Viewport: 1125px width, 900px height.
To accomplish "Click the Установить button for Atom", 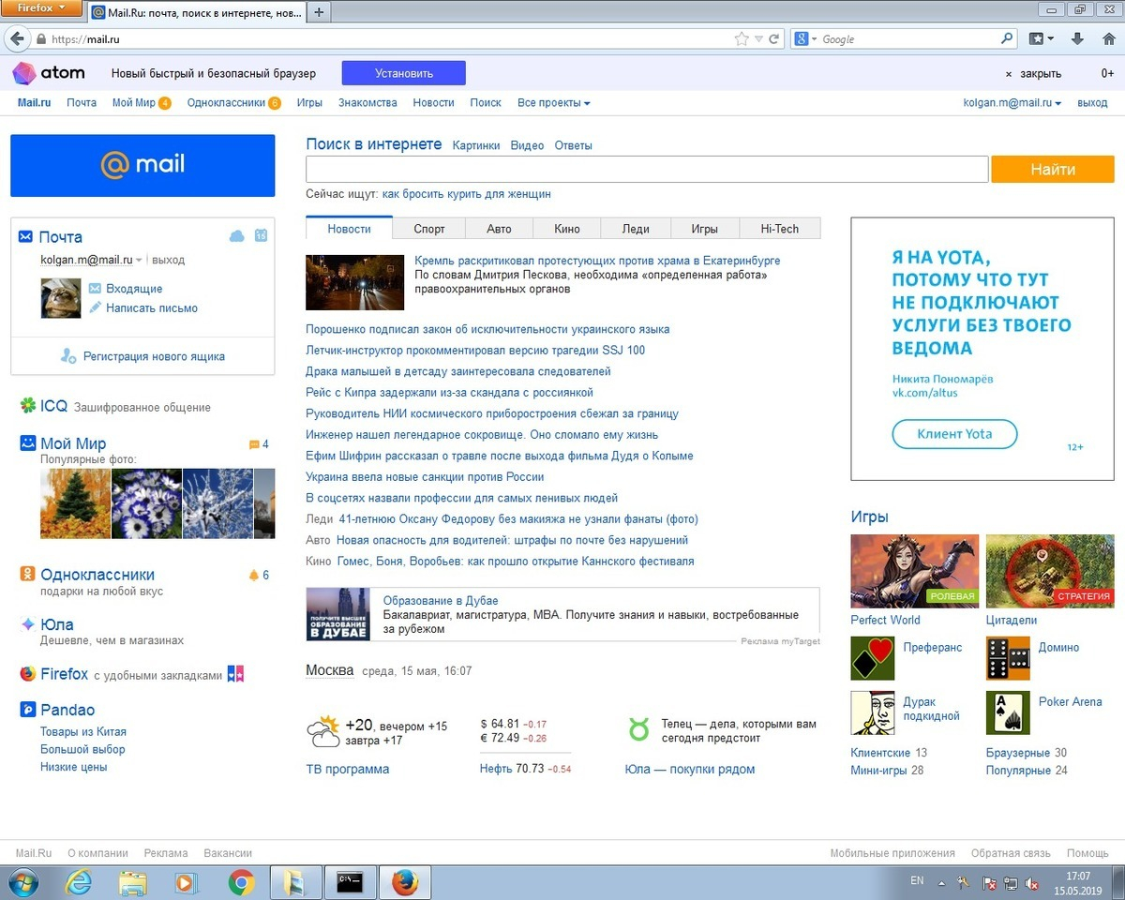I will click(404, 73).
